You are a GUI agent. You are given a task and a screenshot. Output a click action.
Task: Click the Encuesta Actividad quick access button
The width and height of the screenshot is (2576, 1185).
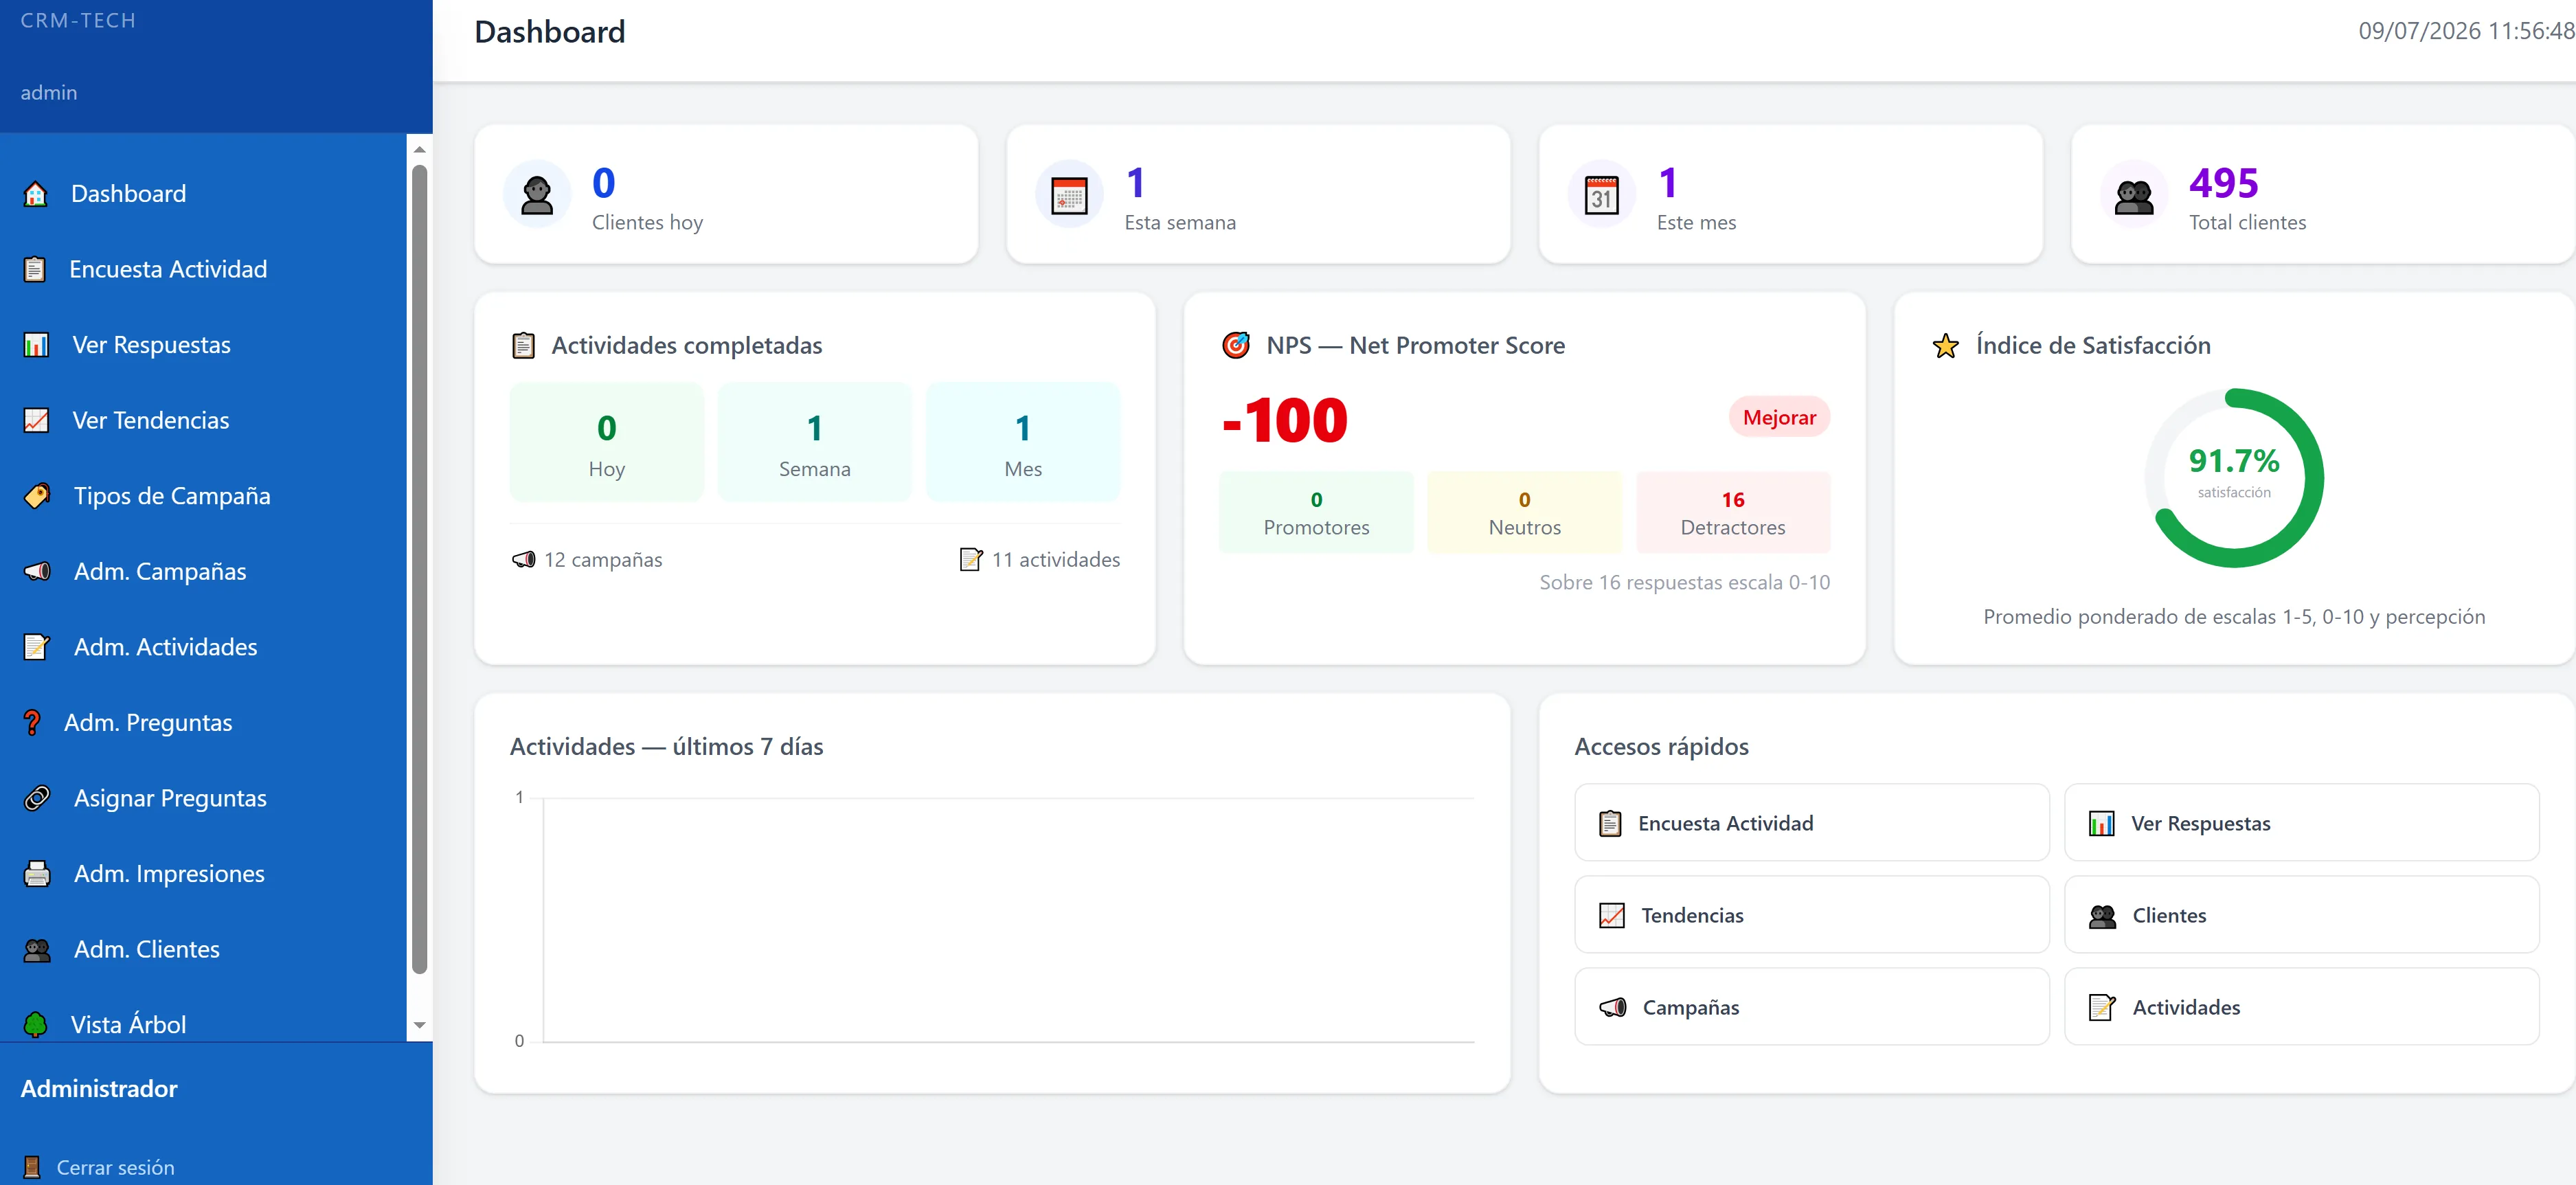(1811, 823)
